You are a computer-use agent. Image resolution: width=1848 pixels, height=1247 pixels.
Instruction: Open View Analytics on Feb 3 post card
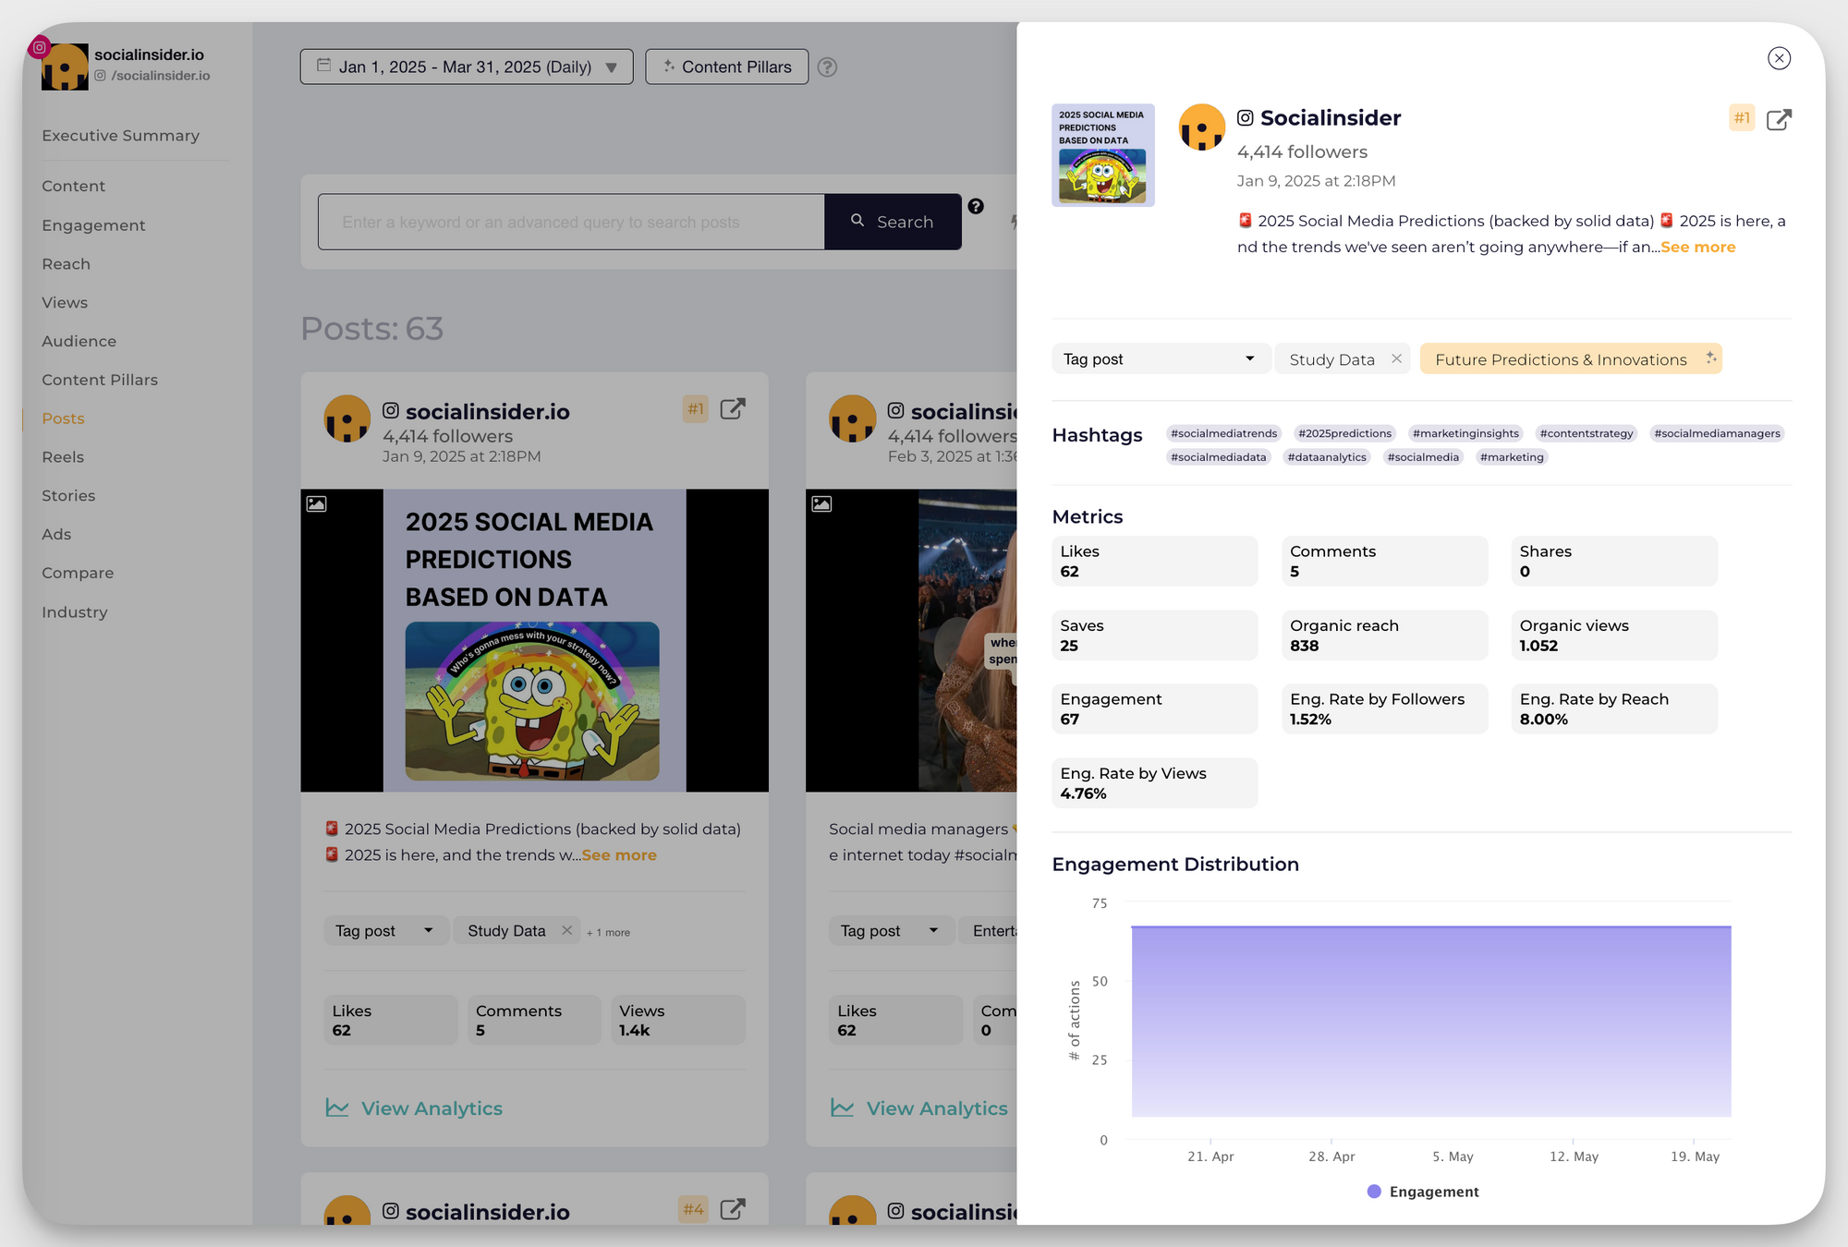(x=918, y=1108)
